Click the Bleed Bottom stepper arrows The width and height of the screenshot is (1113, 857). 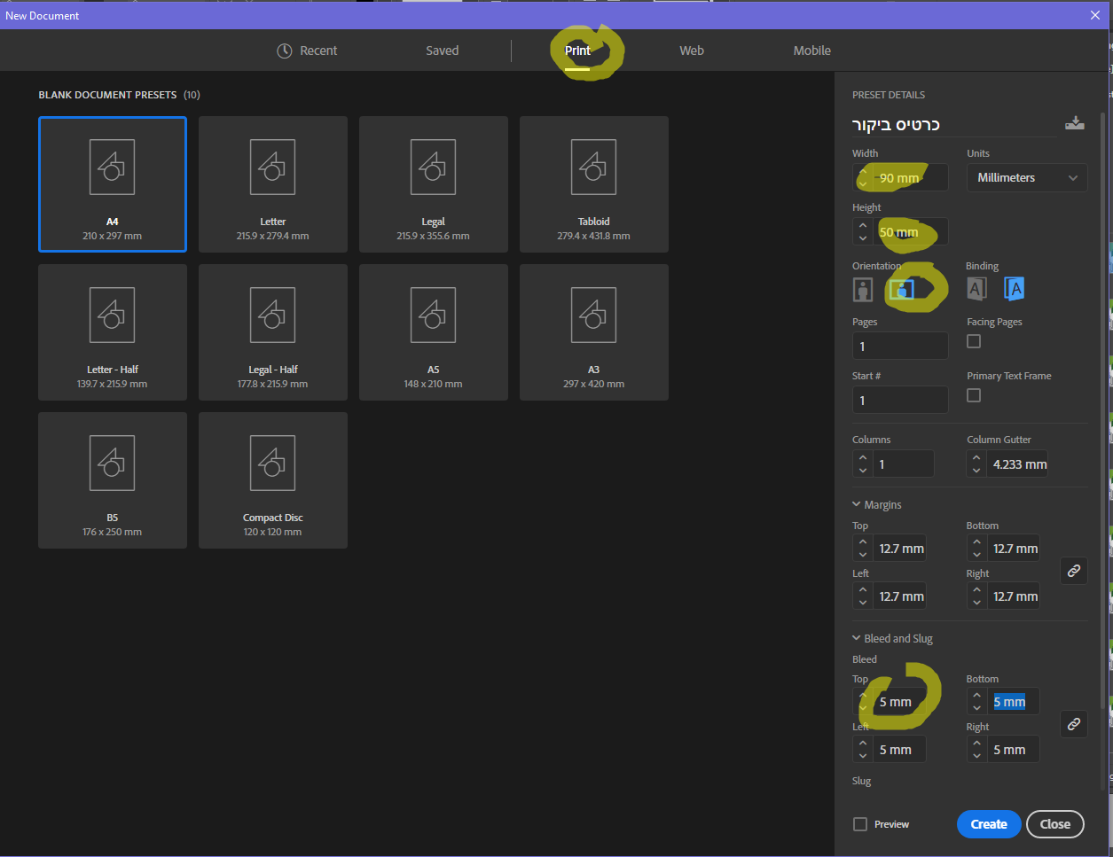tap(976, 702)
